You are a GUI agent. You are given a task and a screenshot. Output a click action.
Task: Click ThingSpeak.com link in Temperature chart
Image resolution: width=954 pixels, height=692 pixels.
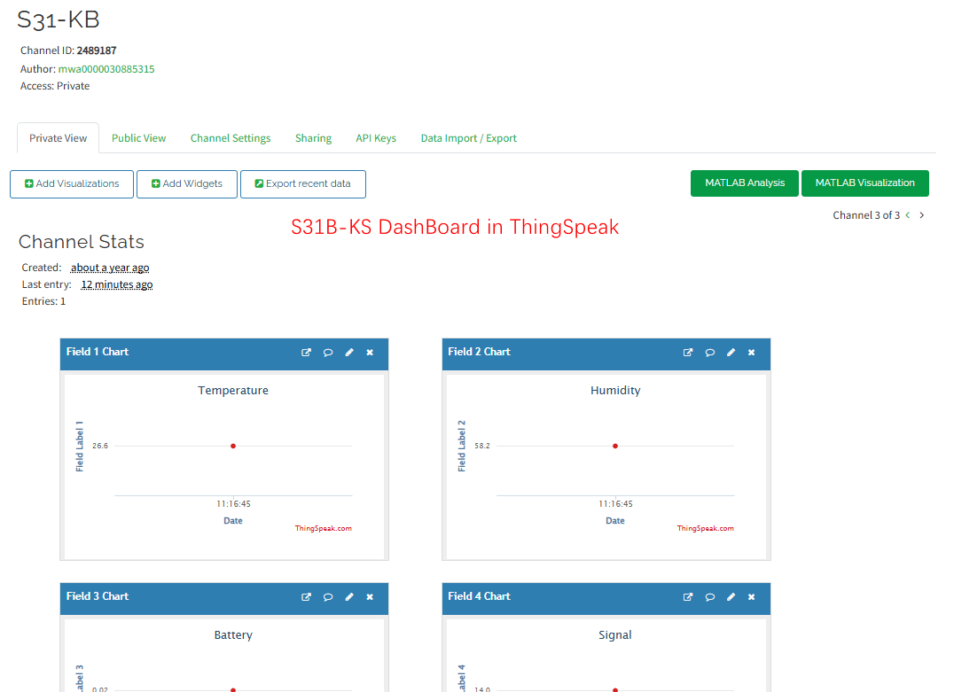coord(323,528)
